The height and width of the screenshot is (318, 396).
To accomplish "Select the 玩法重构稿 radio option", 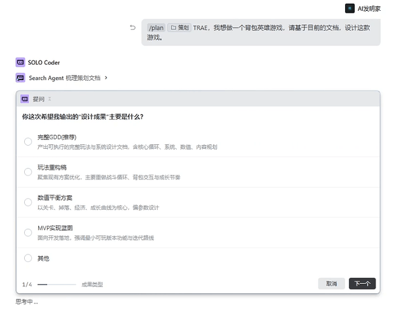I will (28, 172).
